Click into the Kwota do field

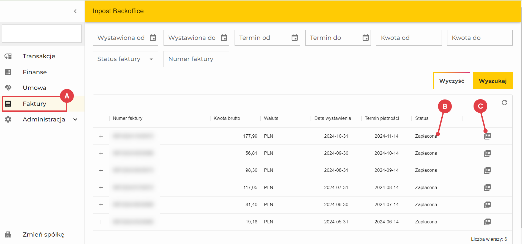pyautogui.click(x=480, y=38)
